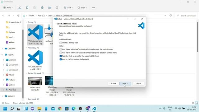Click the Search Downloads field
Screen dimensions: 199x112
[186, 16]
